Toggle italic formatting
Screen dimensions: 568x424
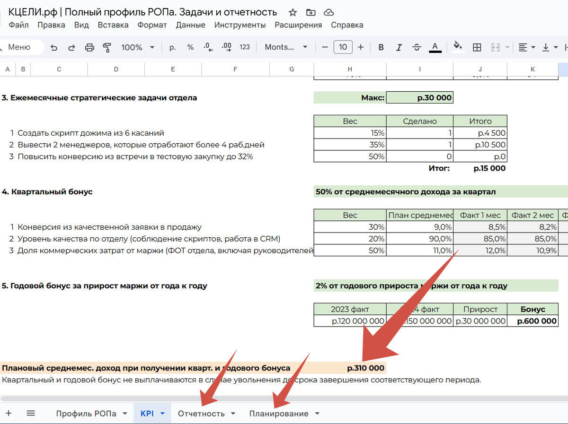point(399,47)
